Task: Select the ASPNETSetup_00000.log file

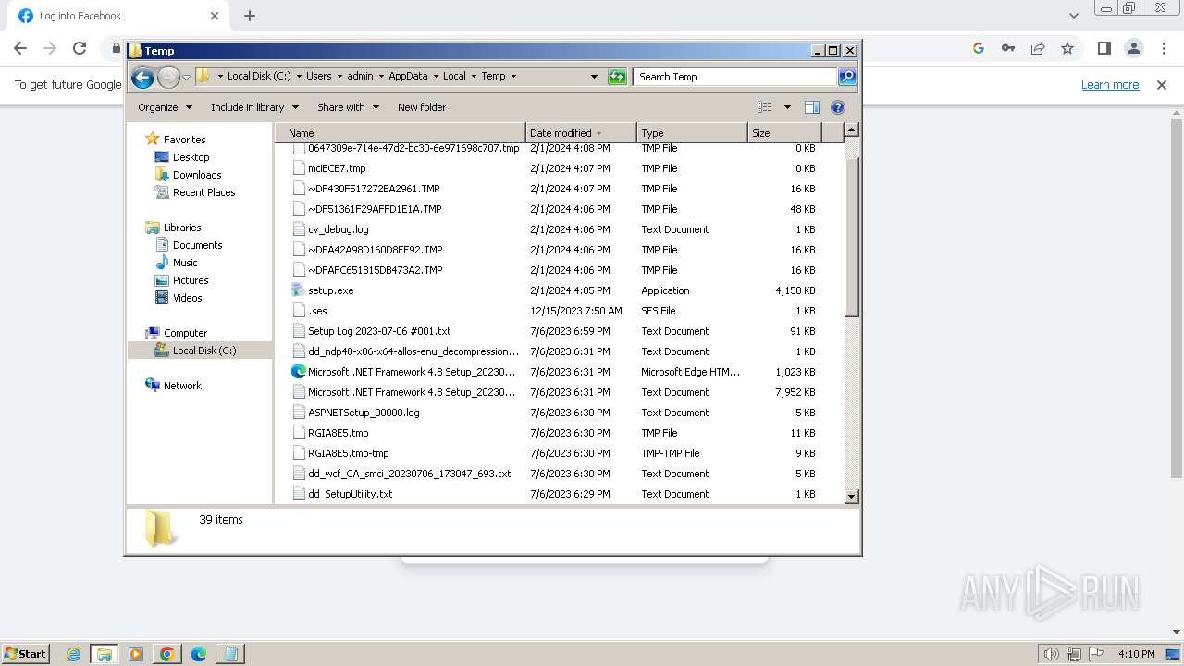Action: point(364,413)
